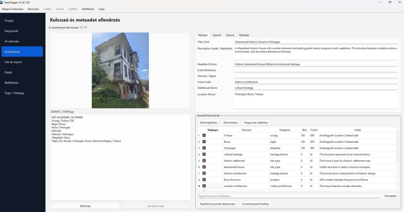Toggle the checkbox for Türkiye keyword

204,135
